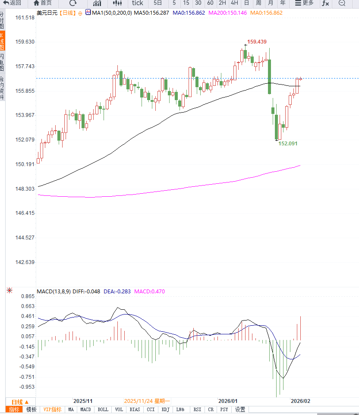The width and height of the screenshot is (359, 415).
Task: Click the sun icon beside MACD panel
Action: point(9,291)
